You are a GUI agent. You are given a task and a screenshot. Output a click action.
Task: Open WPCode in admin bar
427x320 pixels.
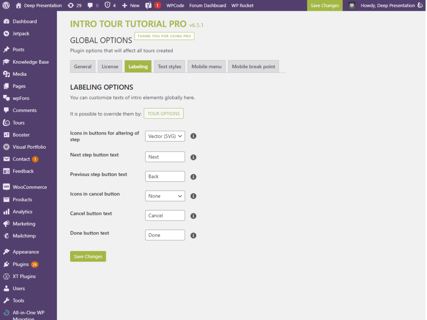click(175, 5)
